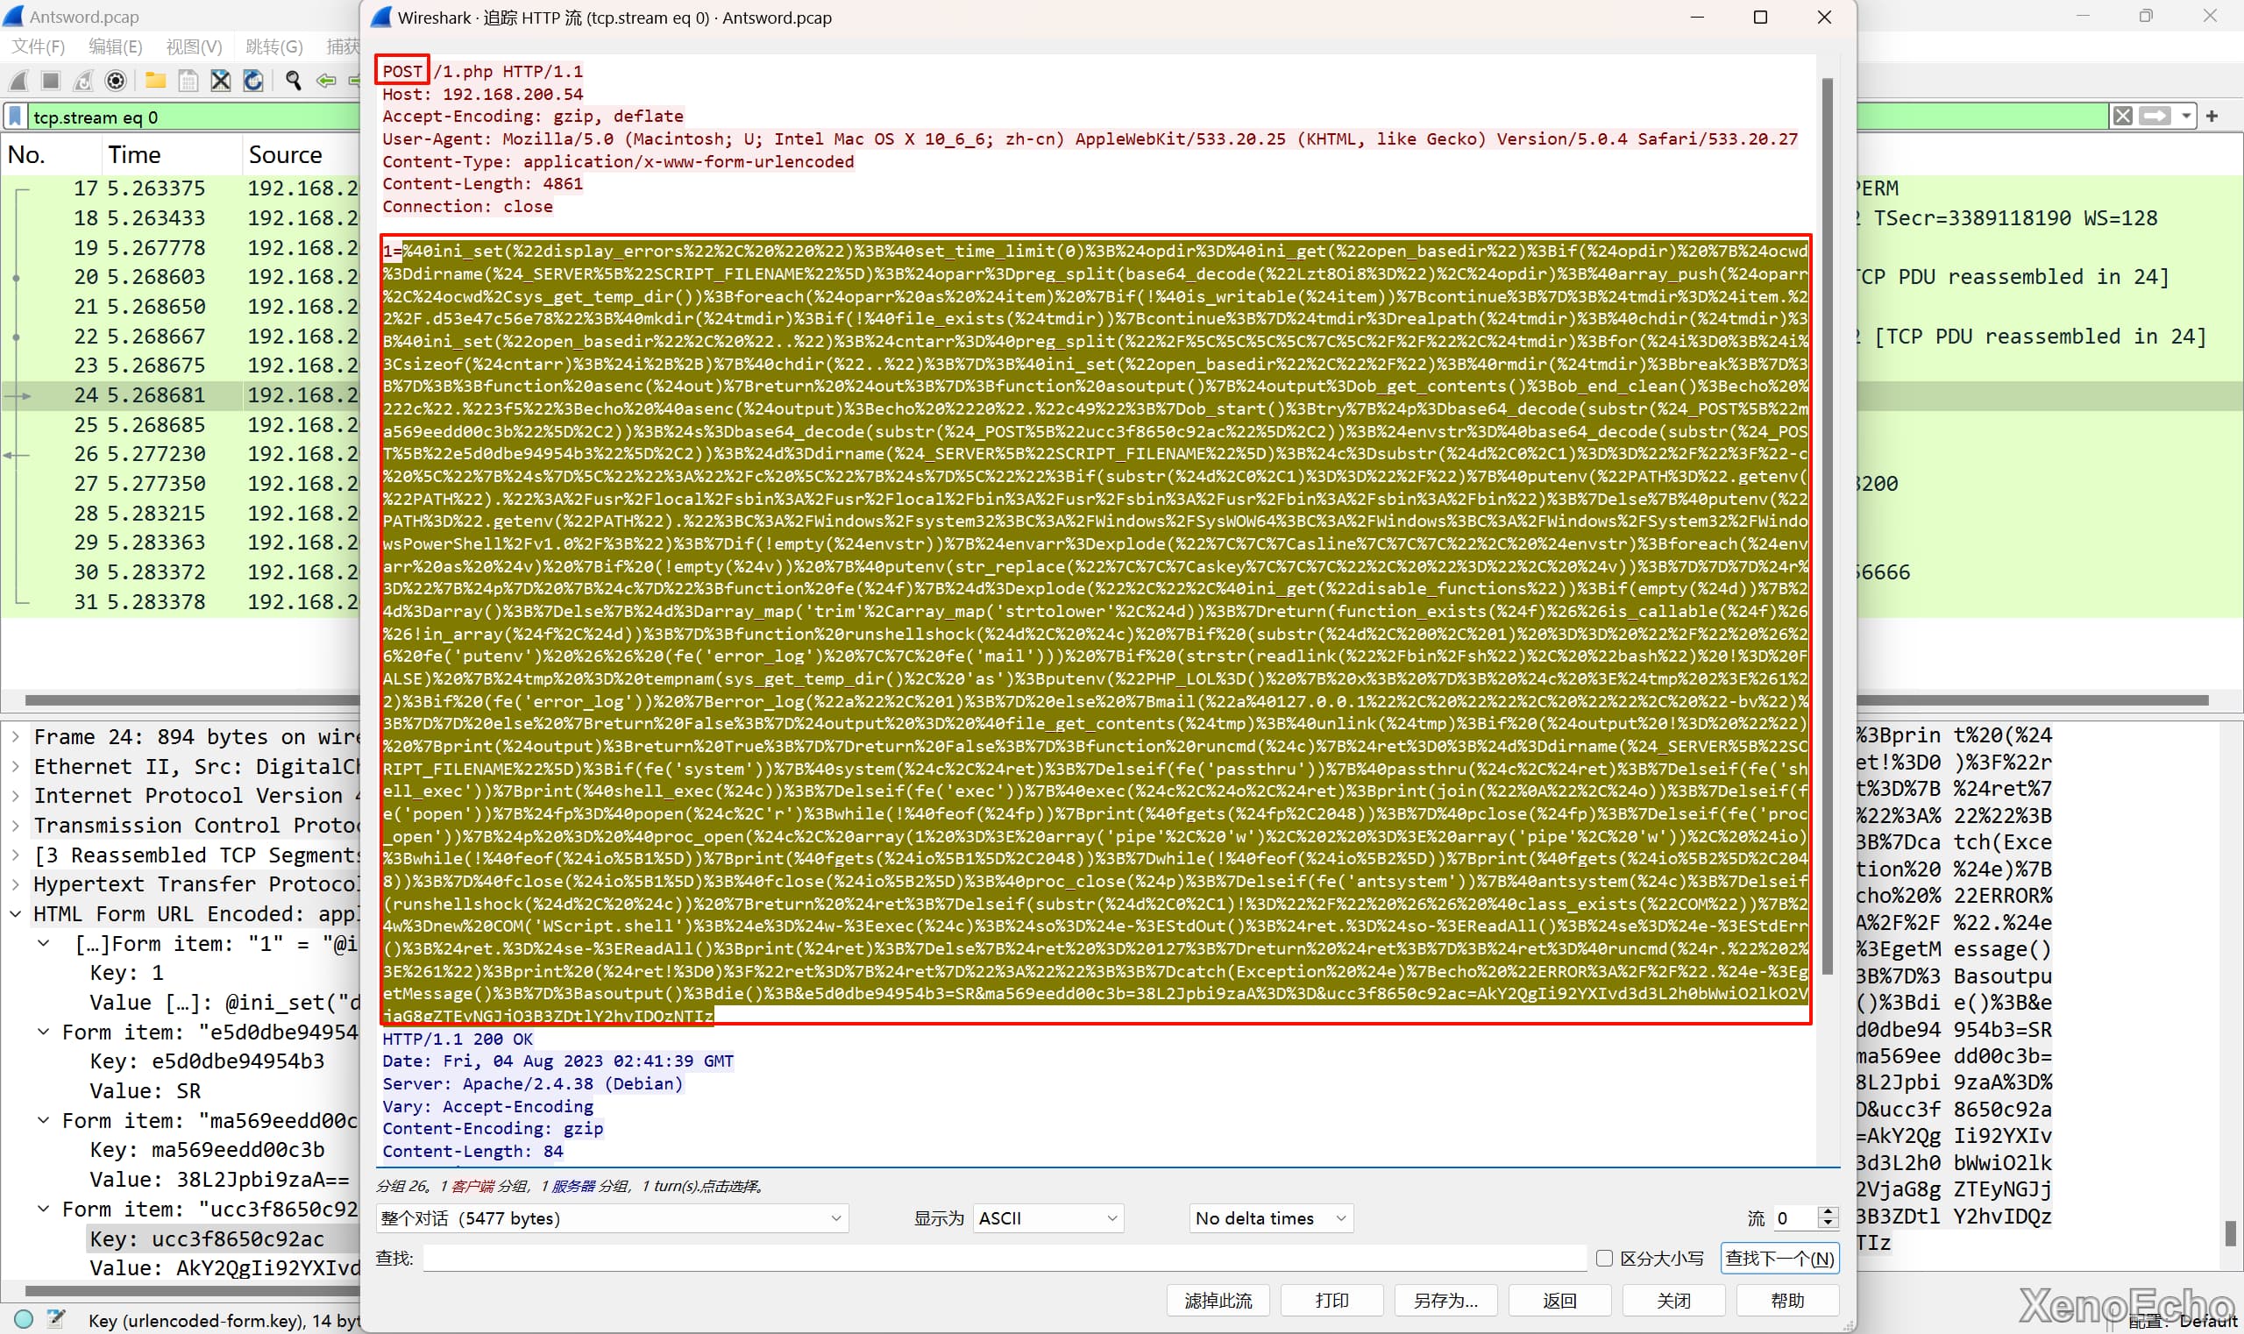Click the capture options gear icon
The width and height of the screenshot is (2244, 1334).
point(115,81)
